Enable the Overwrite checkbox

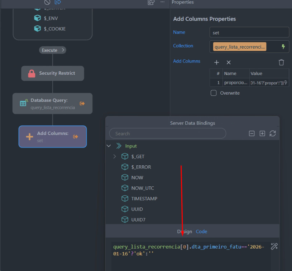[x=214, y=93]
